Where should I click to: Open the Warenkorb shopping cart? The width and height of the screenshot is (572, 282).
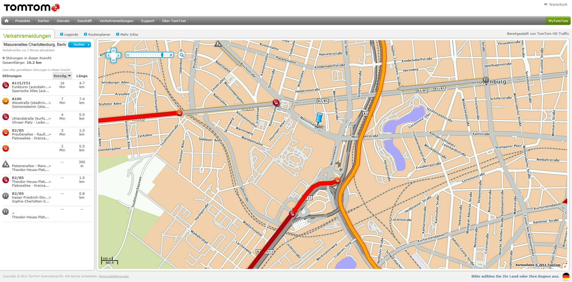click(x=556, y=4)
